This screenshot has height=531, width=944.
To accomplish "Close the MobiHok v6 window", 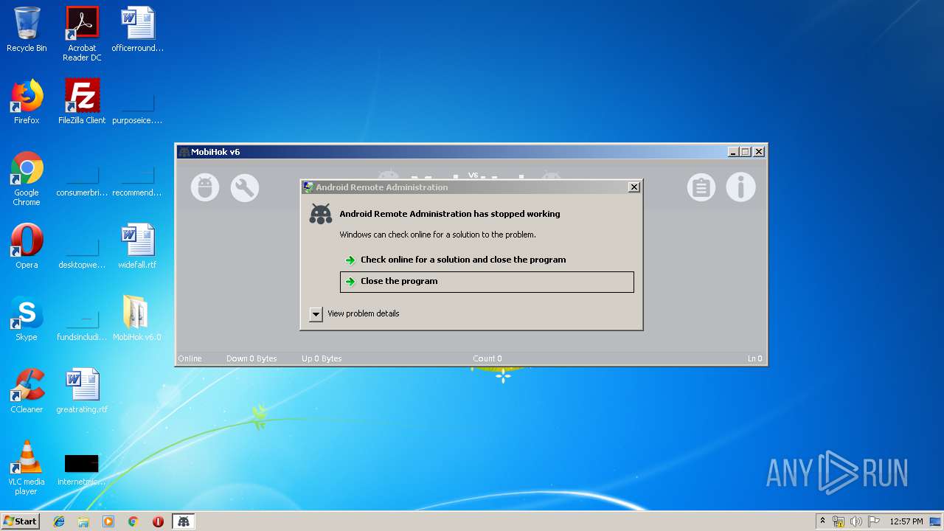I will [x=759, y=152].
